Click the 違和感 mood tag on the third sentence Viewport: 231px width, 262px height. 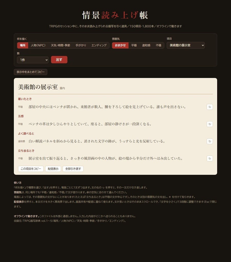coord(22,141)
